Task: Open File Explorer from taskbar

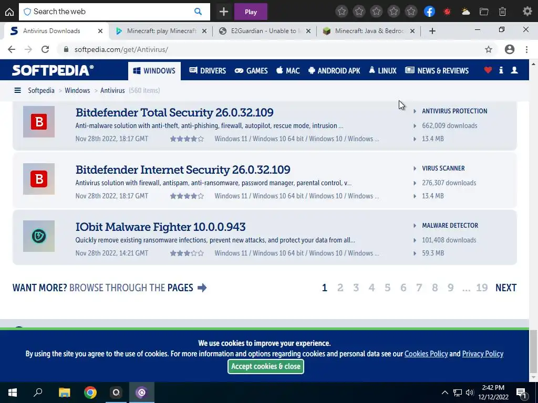Action: [x=64, y=393]
